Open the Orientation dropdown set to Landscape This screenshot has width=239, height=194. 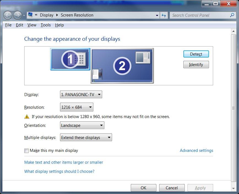(82, 125)
